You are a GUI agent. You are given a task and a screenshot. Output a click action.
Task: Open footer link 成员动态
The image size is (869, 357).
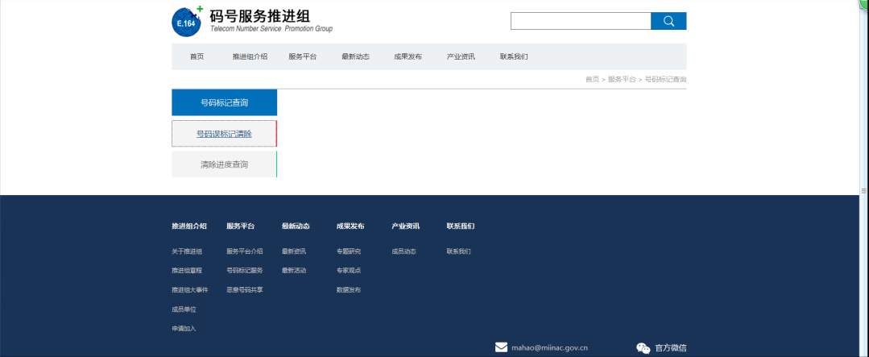(x=404, y=251)
